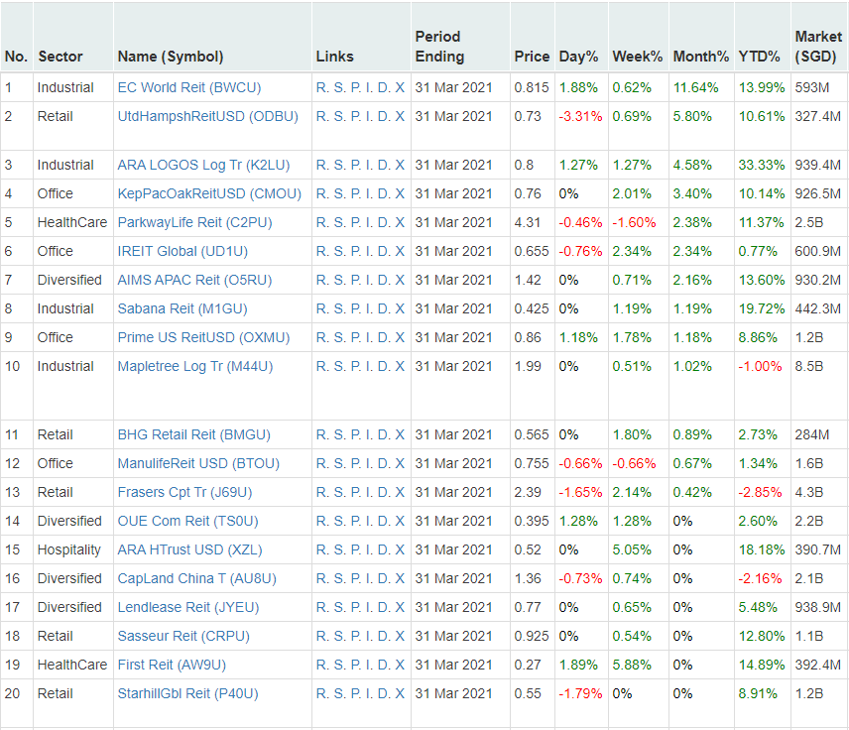This screenshot has height=730, width=849.
Task: Select the 284M market cap of BHG Retail Reit
Action: point(811,434)
